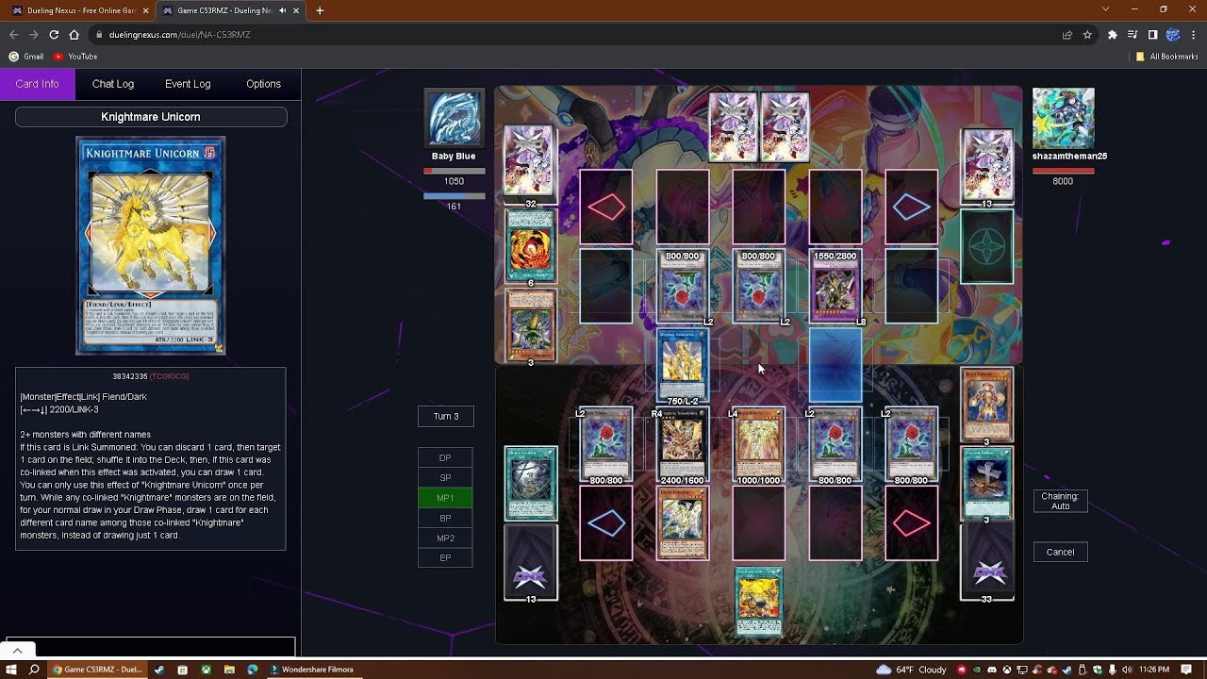This screenshot has height=679, width=1207.
Task: Open the Windows Start menu
Action: tap(12, 670)
